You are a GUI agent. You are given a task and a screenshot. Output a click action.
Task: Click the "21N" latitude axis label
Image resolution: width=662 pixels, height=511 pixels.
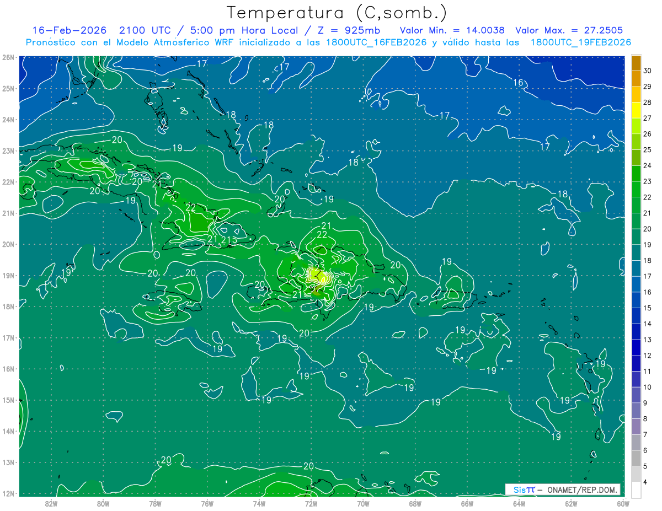pos(8,213)
